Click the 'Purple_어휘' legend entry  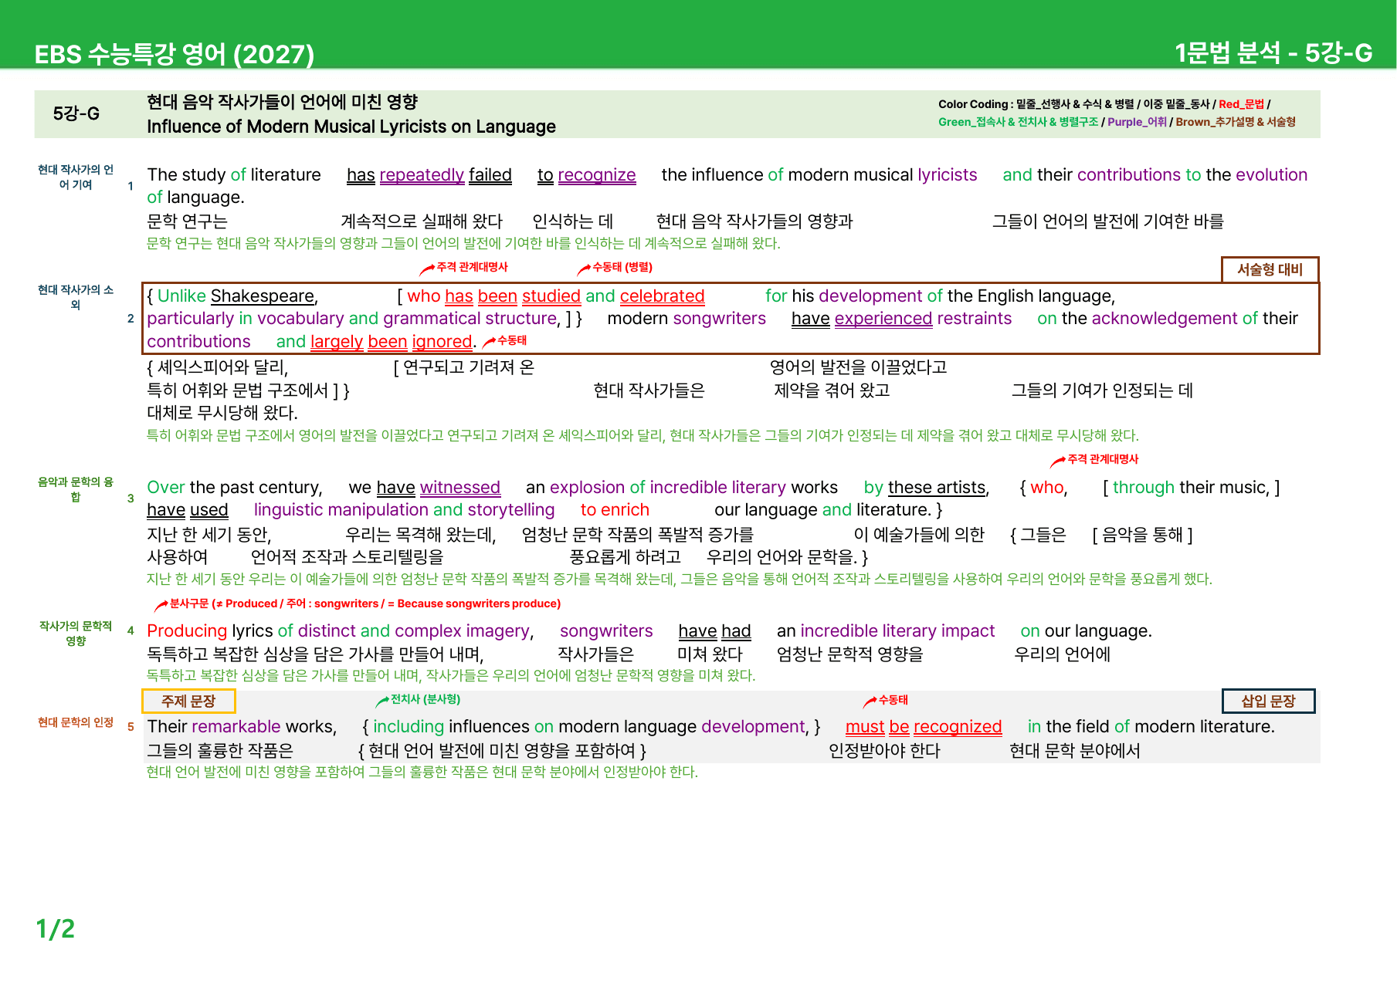coord(1137,122)
